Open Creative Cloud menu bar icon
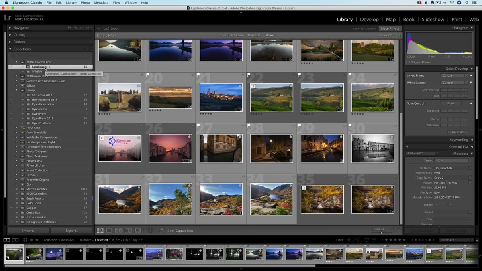Viewport: 482px width, 271px height. click(419, 2)
